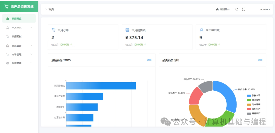Click the 返回前台 link
This screenshot has width=275, height=133.
[223, 9]
